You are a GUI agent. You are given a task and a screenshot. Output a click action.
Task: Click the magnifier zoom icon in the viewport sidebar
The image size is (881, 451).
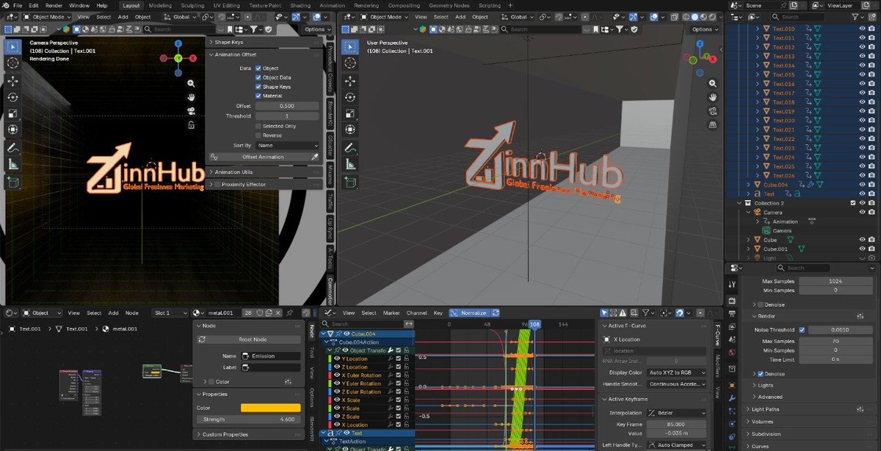191,84
